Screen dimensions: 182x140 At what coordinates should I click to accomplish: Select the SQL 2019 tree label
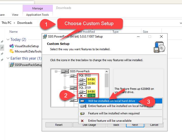click(85, 87)
